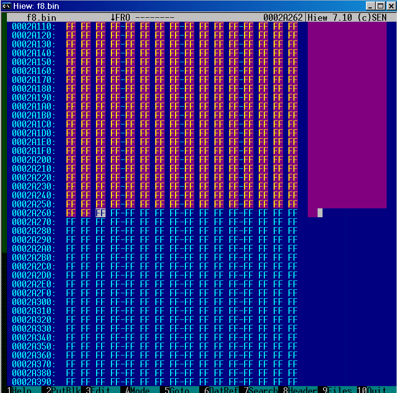Viewport: 397px width, 393px height.
Task: Open 8Header from the function key bar
Action: (298, 390)
